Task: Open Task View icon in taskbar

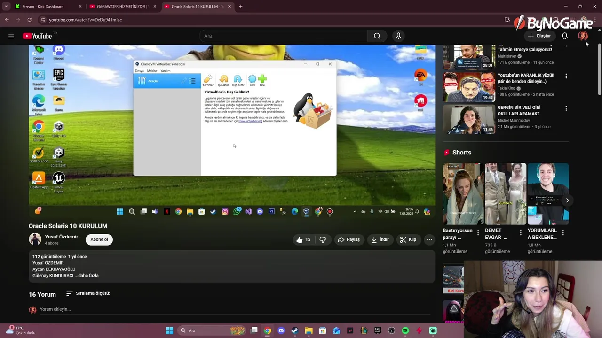Action: tap(254, 330)
